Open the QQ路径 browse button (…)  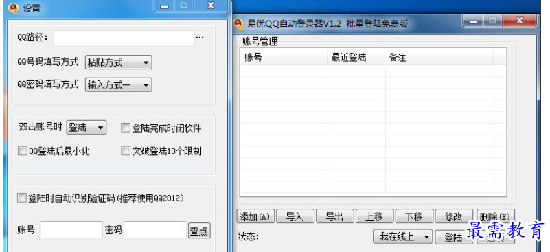[x=200, y=38]
